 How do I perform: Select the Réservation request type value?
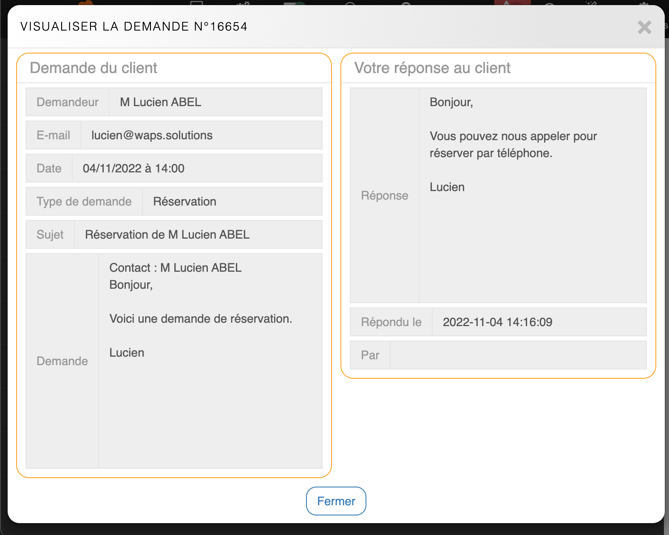point(232,201)
